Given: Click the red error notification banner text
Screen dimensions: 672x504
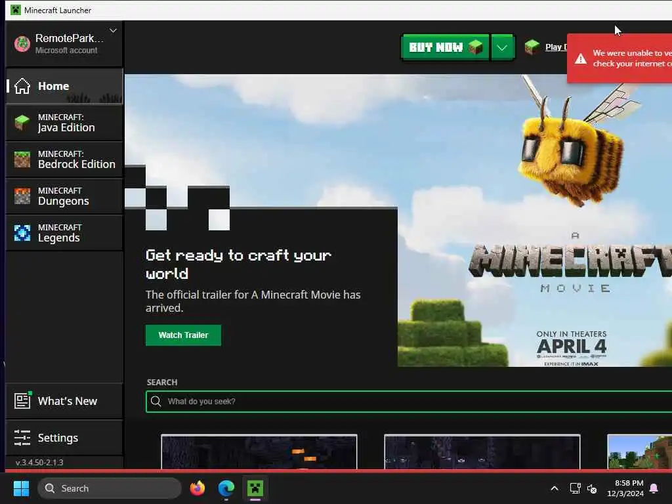Looking at the screenshot, I should (x=632, y=58).
